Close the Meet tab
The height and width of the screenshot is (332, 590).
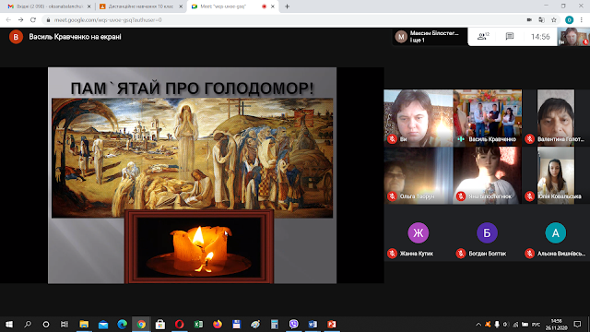273,6
